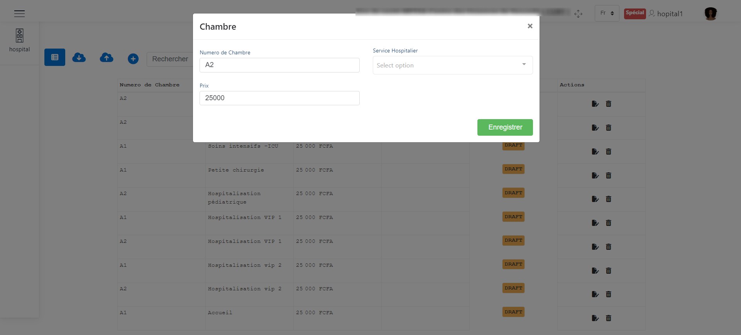
Task: Click the Accueil cell
Action: coord(220,313)
